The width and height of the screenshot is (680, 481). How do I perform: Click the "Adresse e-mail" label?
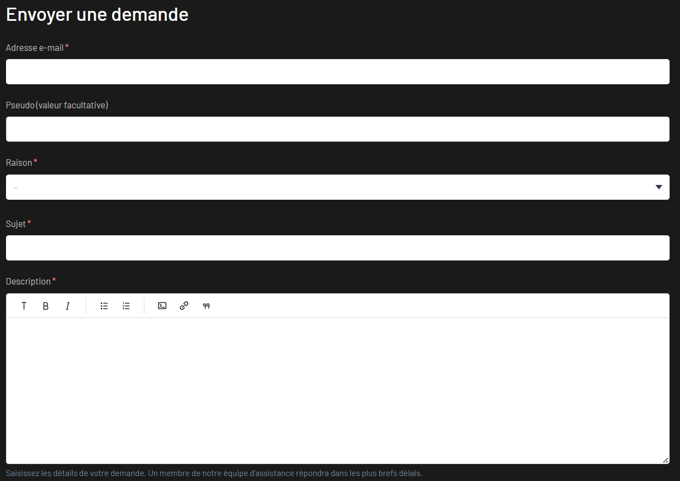pyautogui.click(x=35, y=48)
